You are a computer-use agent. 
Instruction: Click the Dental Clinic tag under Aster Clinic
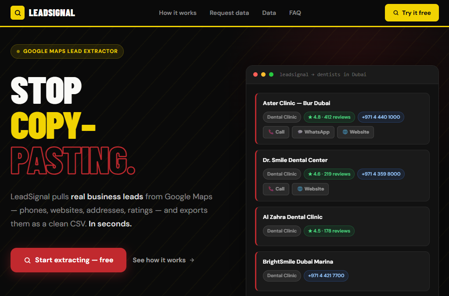coord(282,117)
